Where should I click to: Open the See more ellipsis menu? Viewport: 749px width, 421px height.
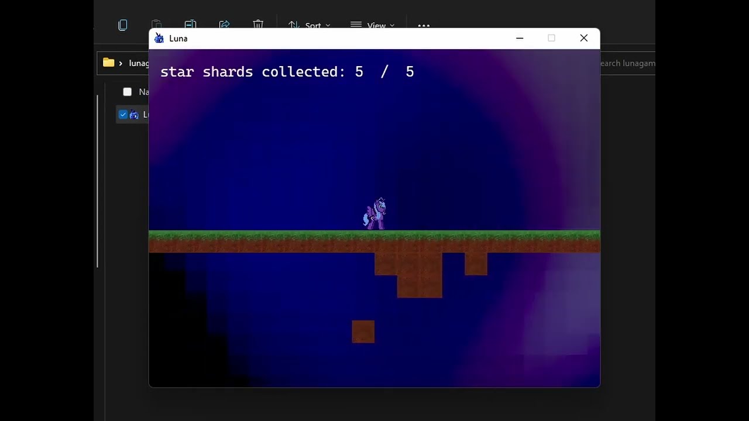[424, 25]
